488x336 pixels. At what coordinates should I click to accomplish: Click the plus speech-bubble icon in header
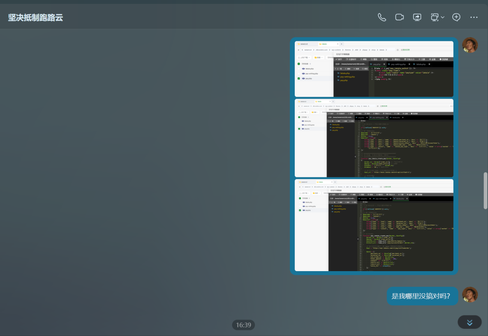(x=456, y=17)
